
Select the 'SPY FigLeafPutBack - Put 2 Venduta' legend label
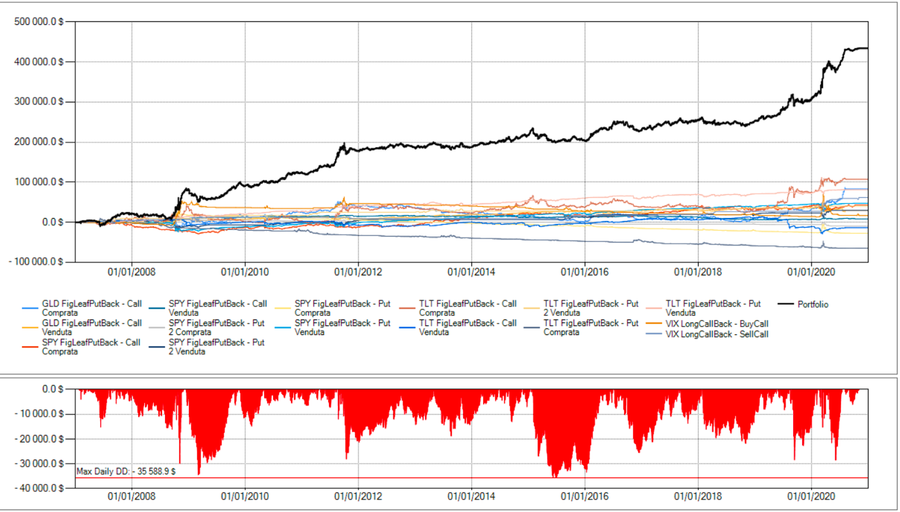[x=216, y=347]
